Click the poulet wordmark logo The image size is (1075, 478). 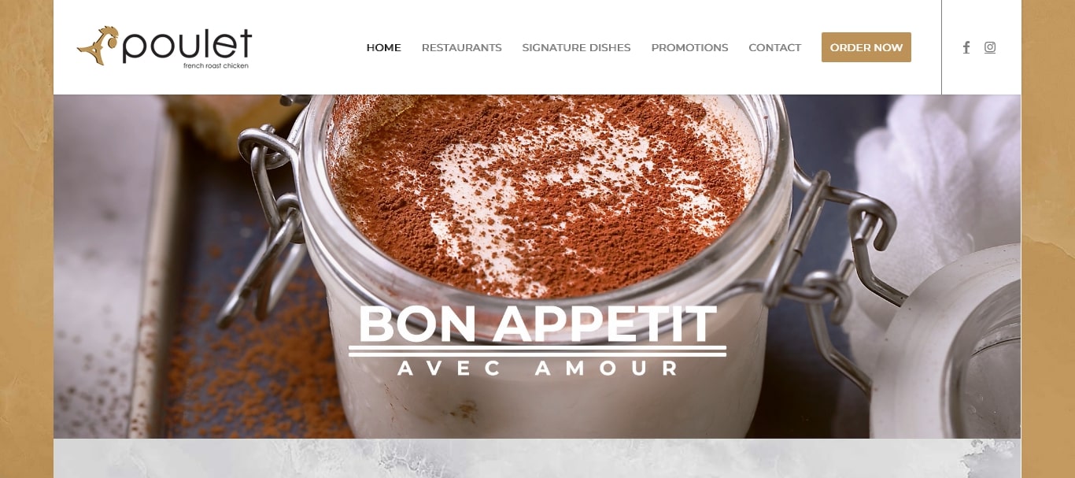click(x=187, y=45)
